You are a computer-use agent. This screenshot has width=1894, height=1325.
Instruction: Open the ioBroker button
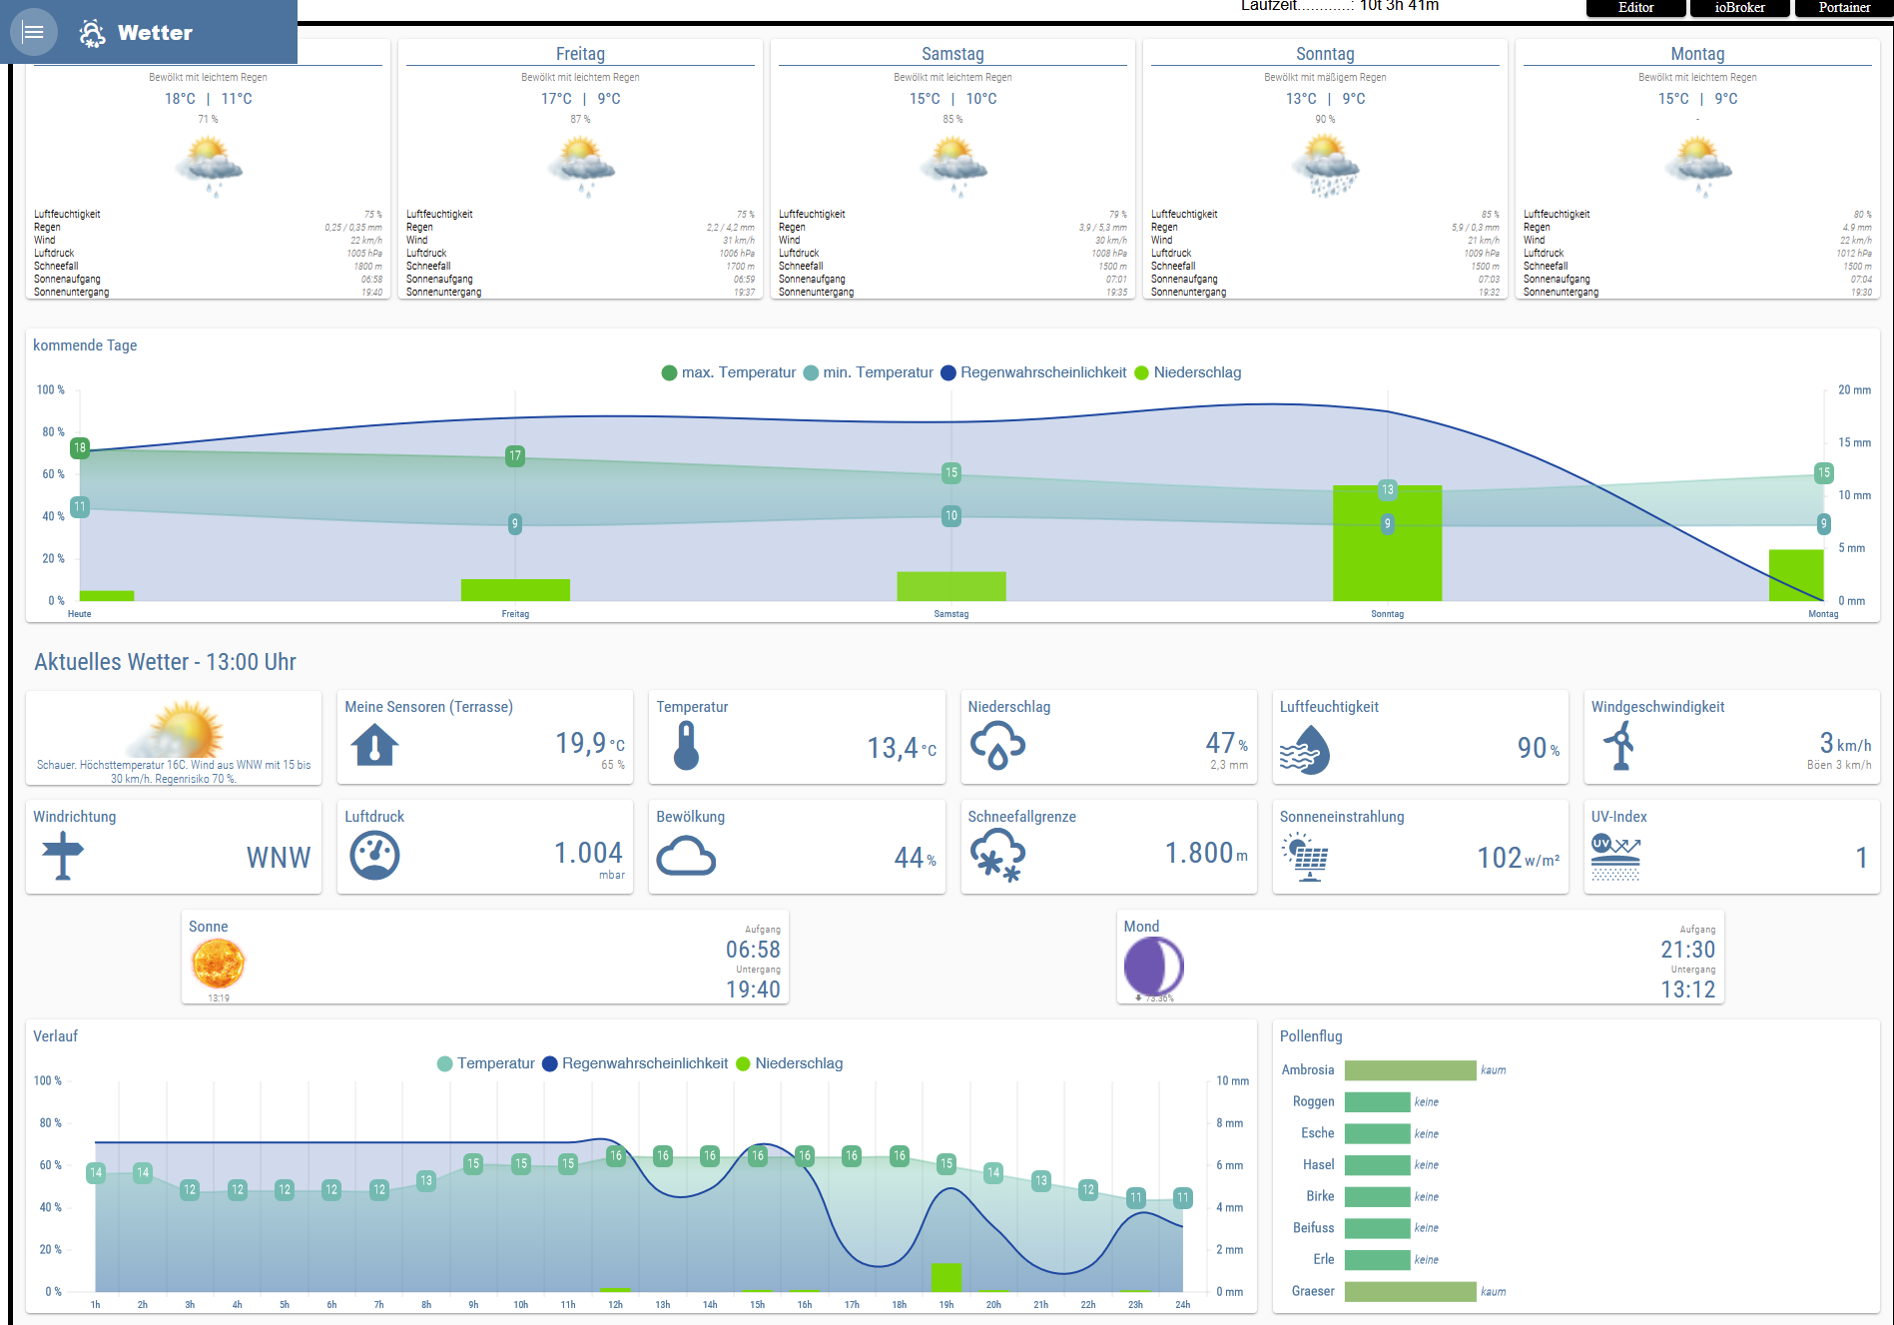(x=1739, y=8)
